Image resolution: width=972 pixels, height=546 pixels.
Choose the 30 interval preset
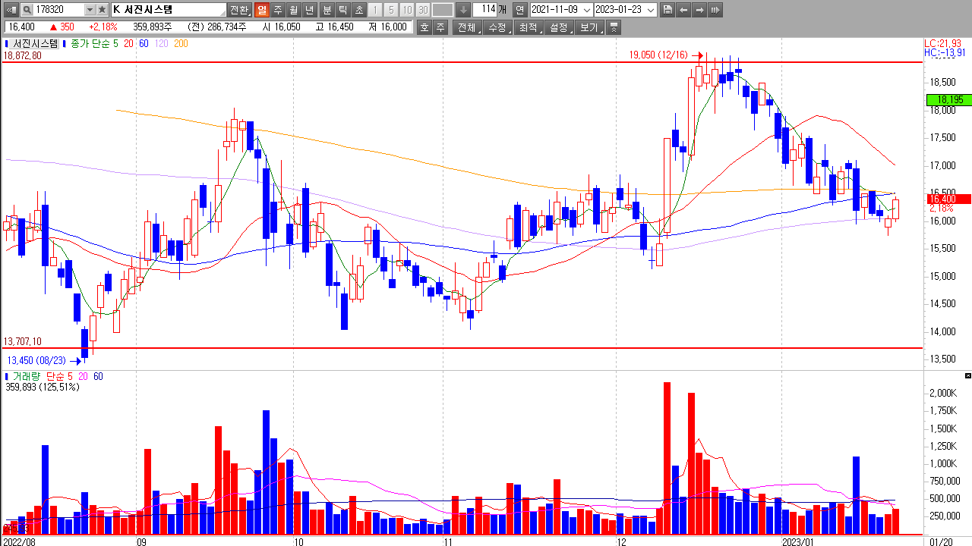coord(423,10)
